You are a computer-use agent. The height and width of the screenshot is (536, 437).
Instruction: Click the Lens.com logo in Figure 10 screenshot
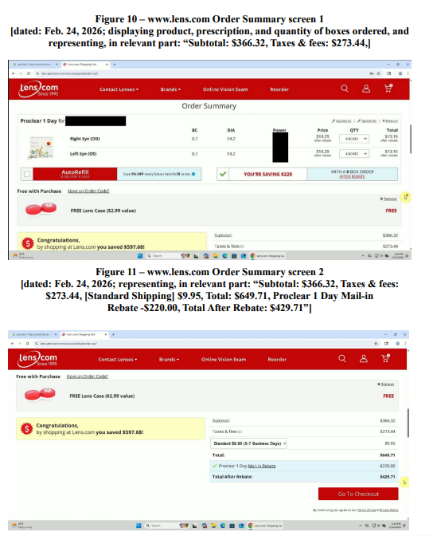pyautogui.click(x=38, y=89)
